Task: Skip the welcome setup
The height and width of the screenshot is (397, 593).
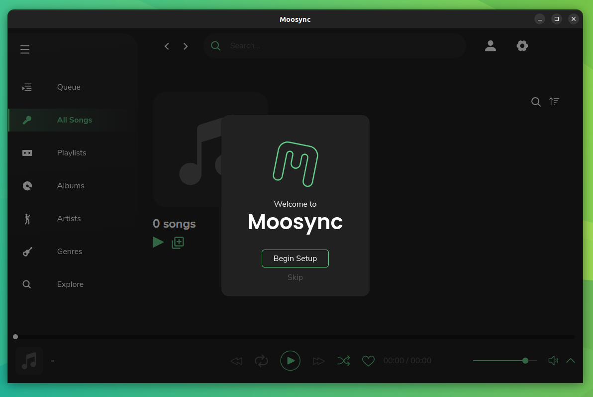Action: click(x=295, y=277)
